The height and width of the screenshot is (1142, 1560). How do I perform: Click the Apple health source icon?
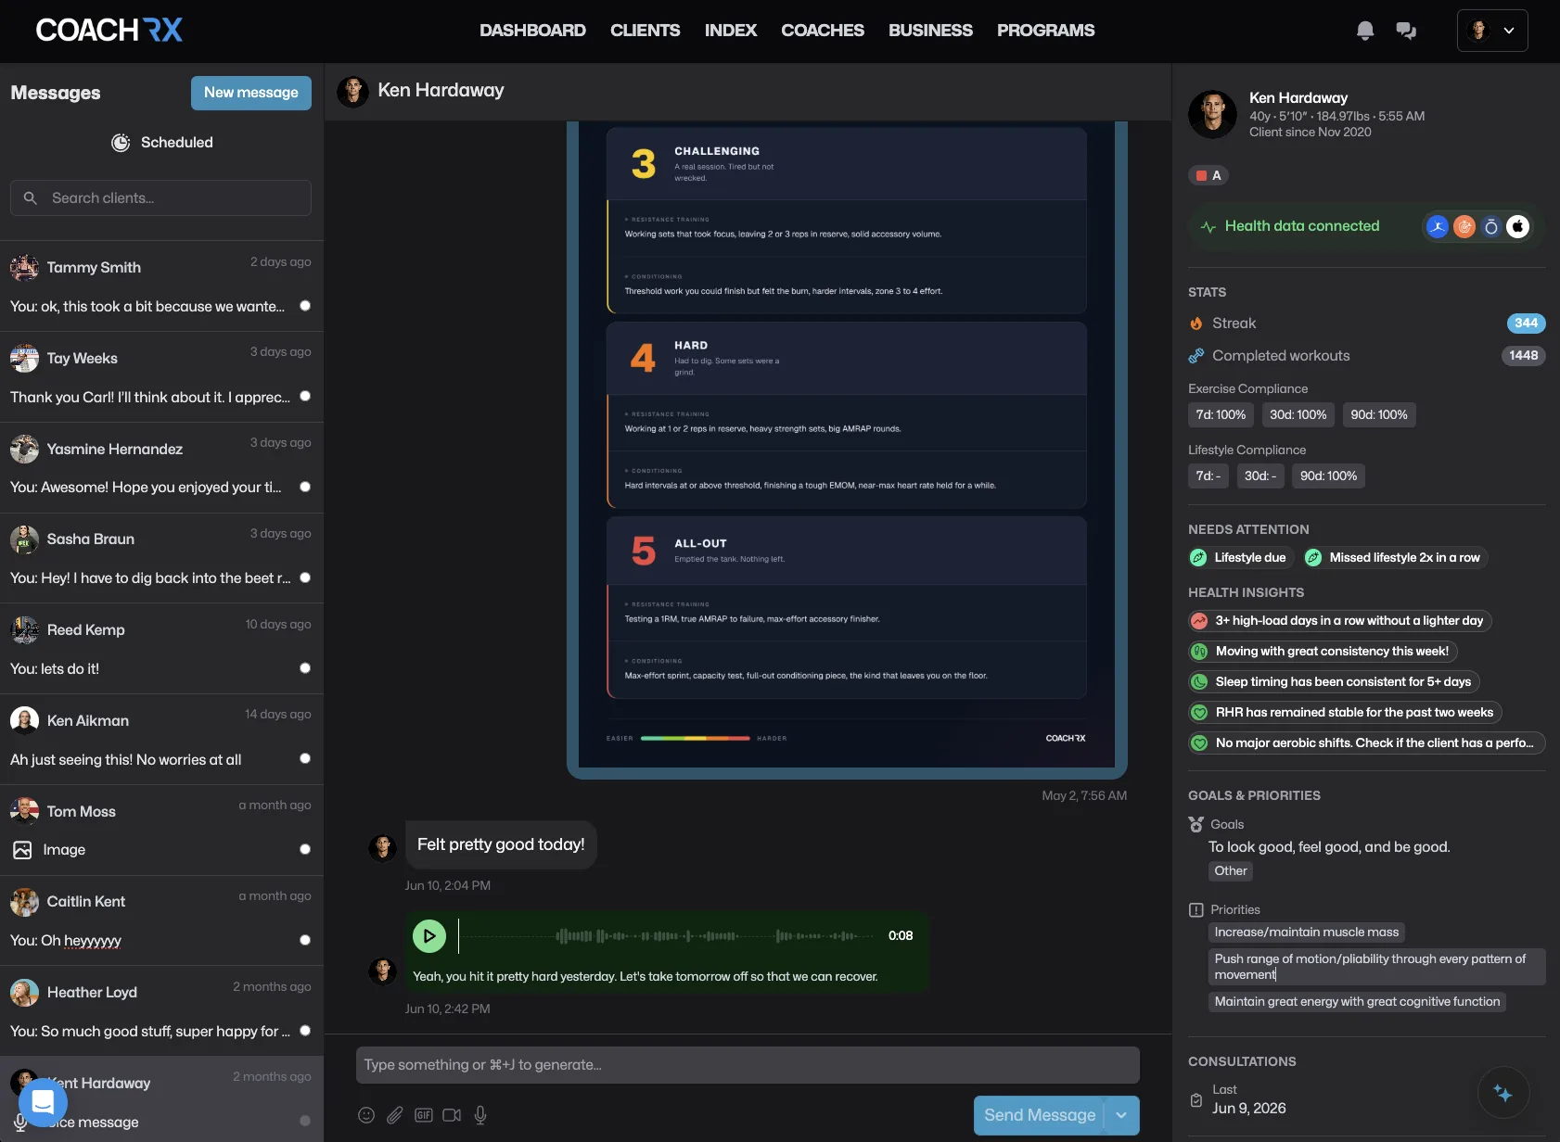(x=1518, y=226)
